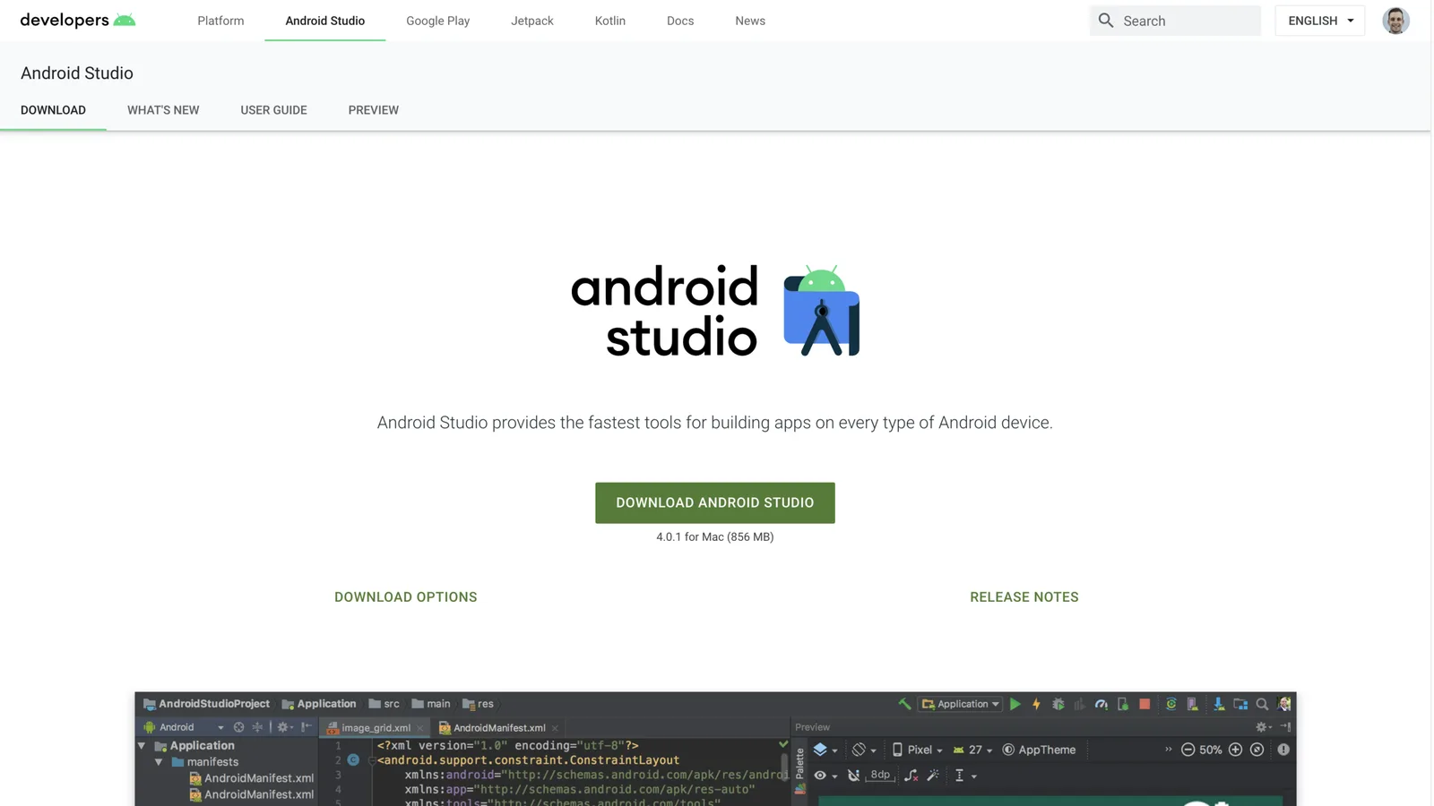Toggle the autoconnect magnet icon
1434x806 pixels.
click(x=853, y=776)
